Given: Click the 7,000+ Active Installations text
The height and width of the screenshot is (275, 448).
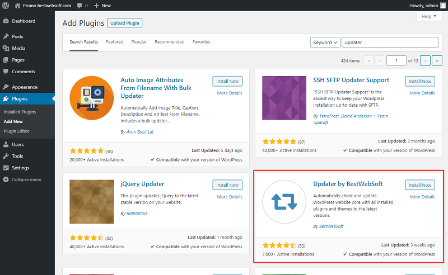Looking at the screenshot, I should (x=288, y=254).
